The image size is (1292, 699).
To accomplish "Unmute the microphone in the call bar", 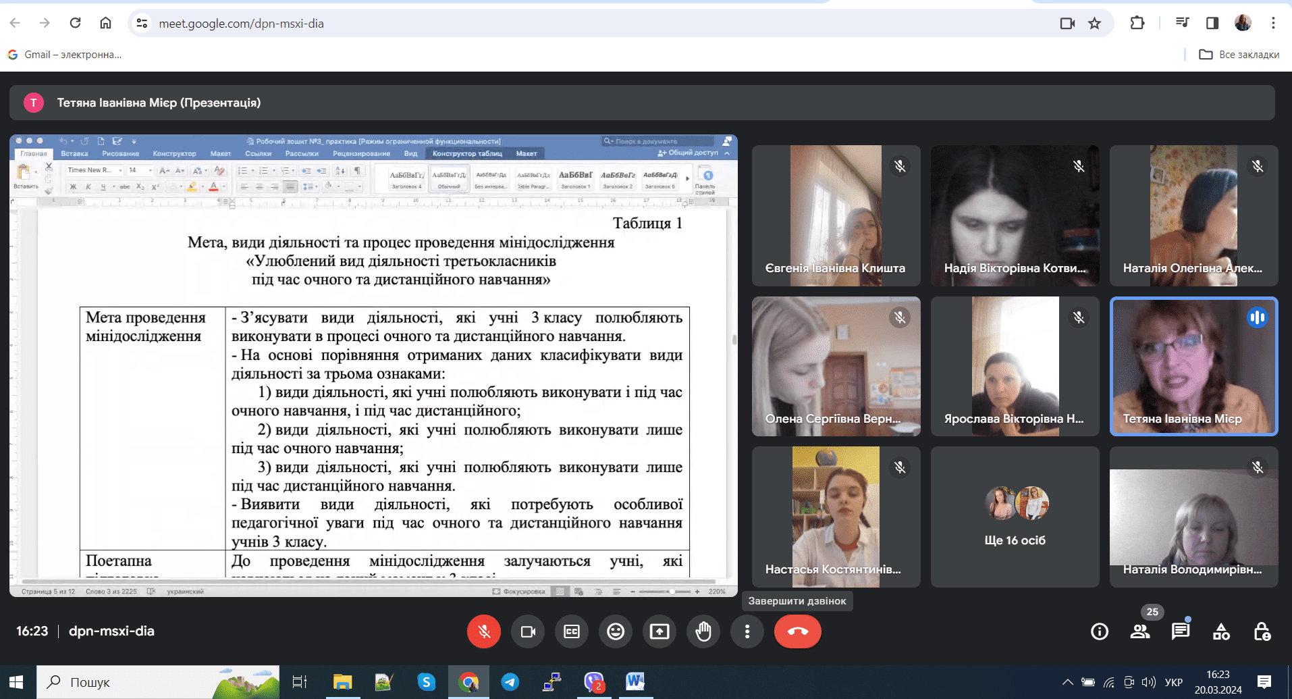I will pyautogui.click(x=483, y=631).
